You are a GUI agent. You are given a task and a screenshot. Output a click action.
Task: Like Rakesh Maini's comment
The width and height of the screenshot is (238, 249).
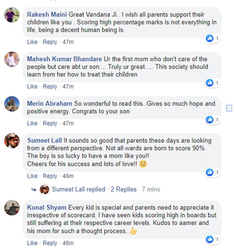[32, 42]
